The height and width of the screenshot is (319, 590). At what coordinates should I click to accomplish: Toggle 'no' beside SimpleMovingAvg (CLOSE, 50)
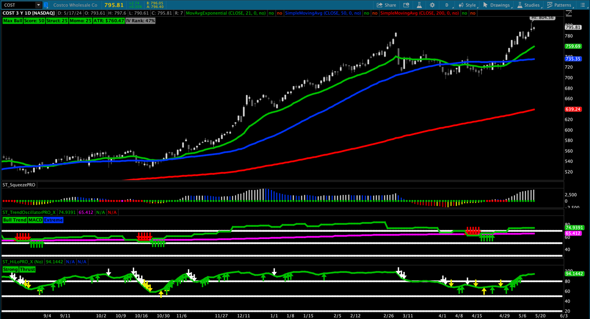coord(366,13)
